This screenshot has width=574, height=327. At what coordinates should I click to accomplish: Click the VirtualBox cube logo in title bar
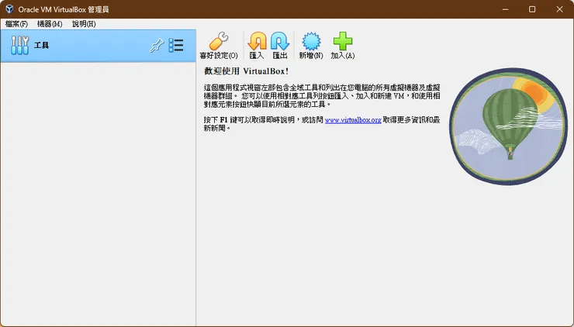point(9,9)
